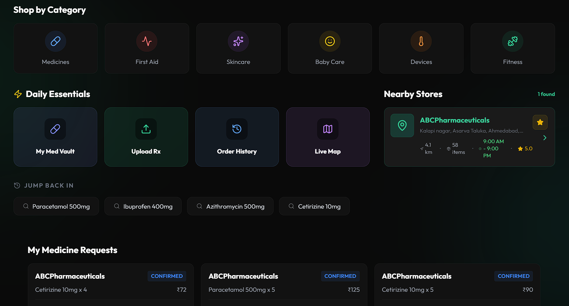Viewport: 569px width, 306px height.
Task: Select the Fitness dumbbell icon
Action: 513,41
